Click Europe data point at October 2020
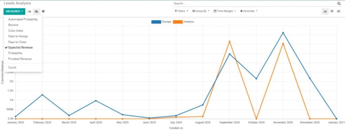The height and width of the screenshot is (130, 345). click(x=256, y=78)
